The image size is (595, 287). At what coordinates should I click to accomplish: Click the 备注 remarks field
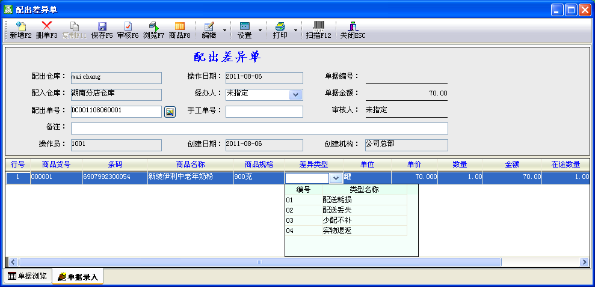click(259, 128)
